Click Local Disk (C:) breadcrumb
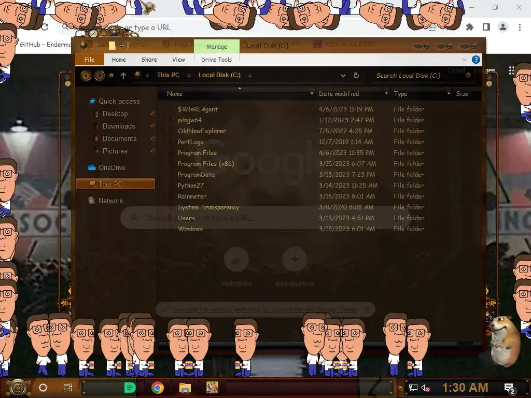 coord(219,75)
